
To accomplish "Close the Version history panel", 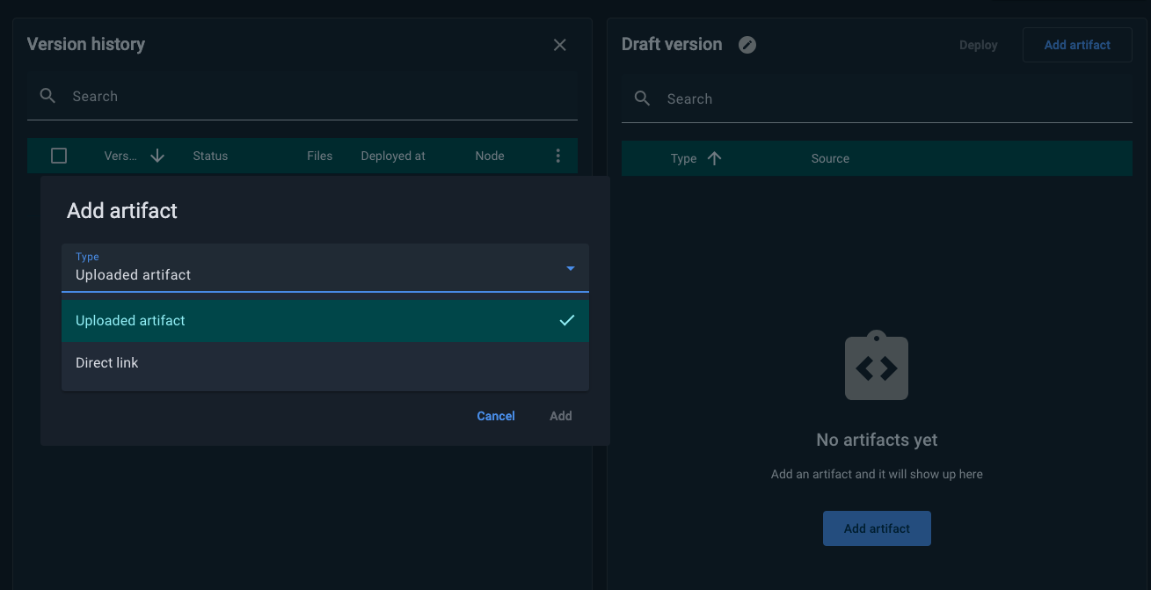I will tap(560, 45).
